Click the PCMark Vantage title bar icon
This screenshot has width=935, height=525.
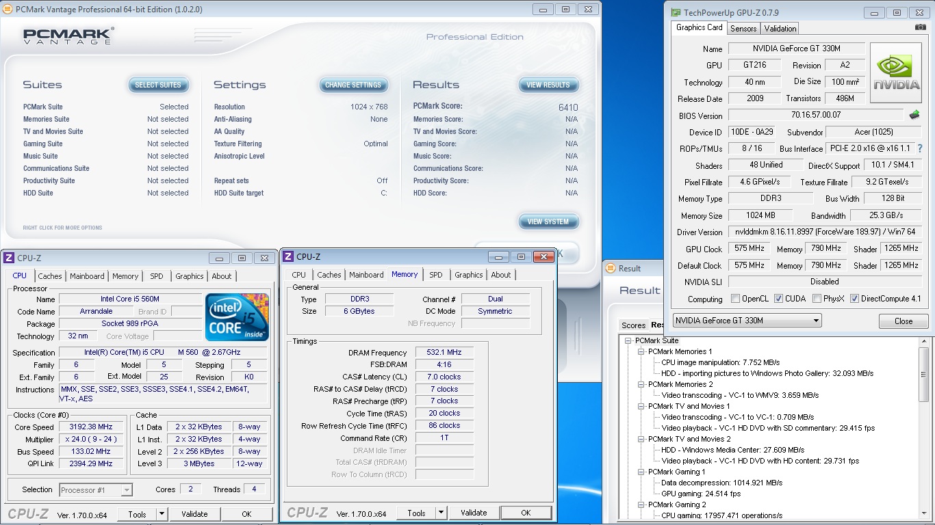pos(7,10)
